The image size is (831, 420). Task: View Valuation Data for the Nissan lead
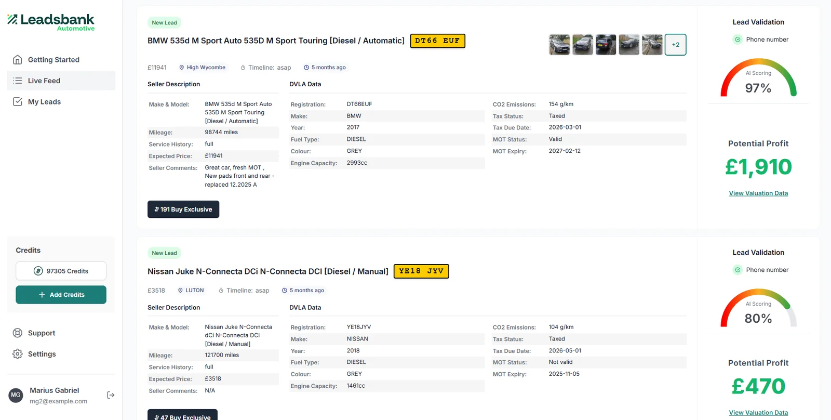pos(758,413)
